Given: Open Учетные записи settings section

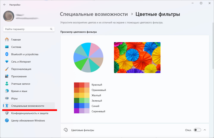Looking at the screenshot, I should [21, 84].
